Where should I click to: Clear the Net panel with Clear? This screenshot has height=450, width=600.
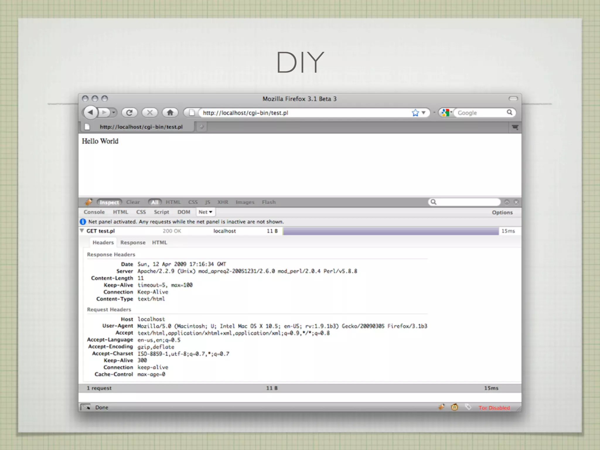[x=133, y=202]
